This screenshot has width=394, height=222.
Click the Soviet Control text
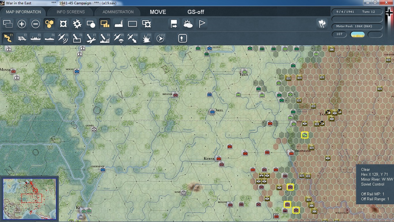pos(373,184)
